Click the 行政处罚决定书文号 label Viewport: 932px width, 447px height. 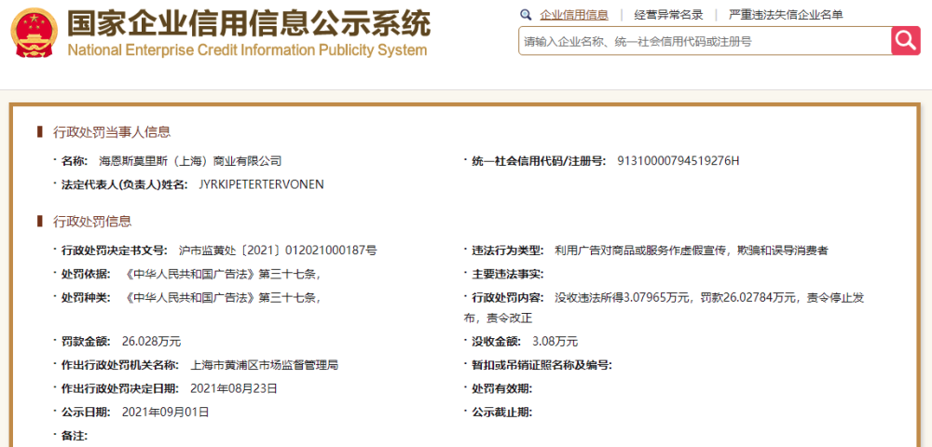pyautogui.click(x=115, y=251)
